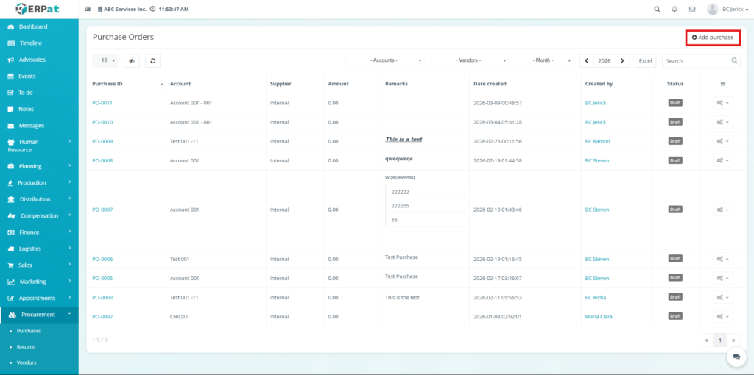
Task: Open row actions gear for PO-0011
Action: point(722,103)
